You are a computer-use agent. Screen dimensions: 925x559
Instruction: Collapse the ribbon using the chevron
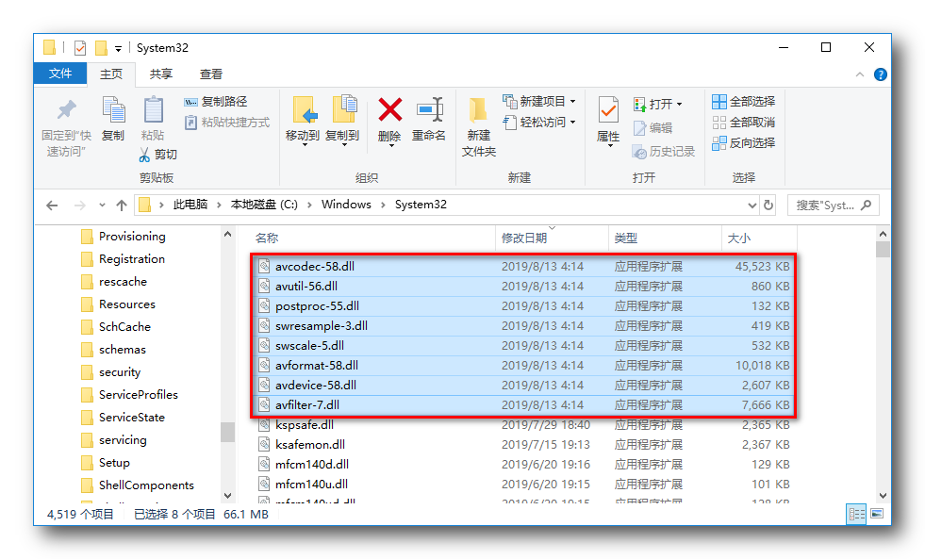point(859,74)
